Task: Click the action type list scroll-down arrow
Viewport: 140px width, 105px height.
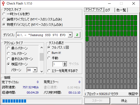Action: pyautogui.click(x=42, y=71)
